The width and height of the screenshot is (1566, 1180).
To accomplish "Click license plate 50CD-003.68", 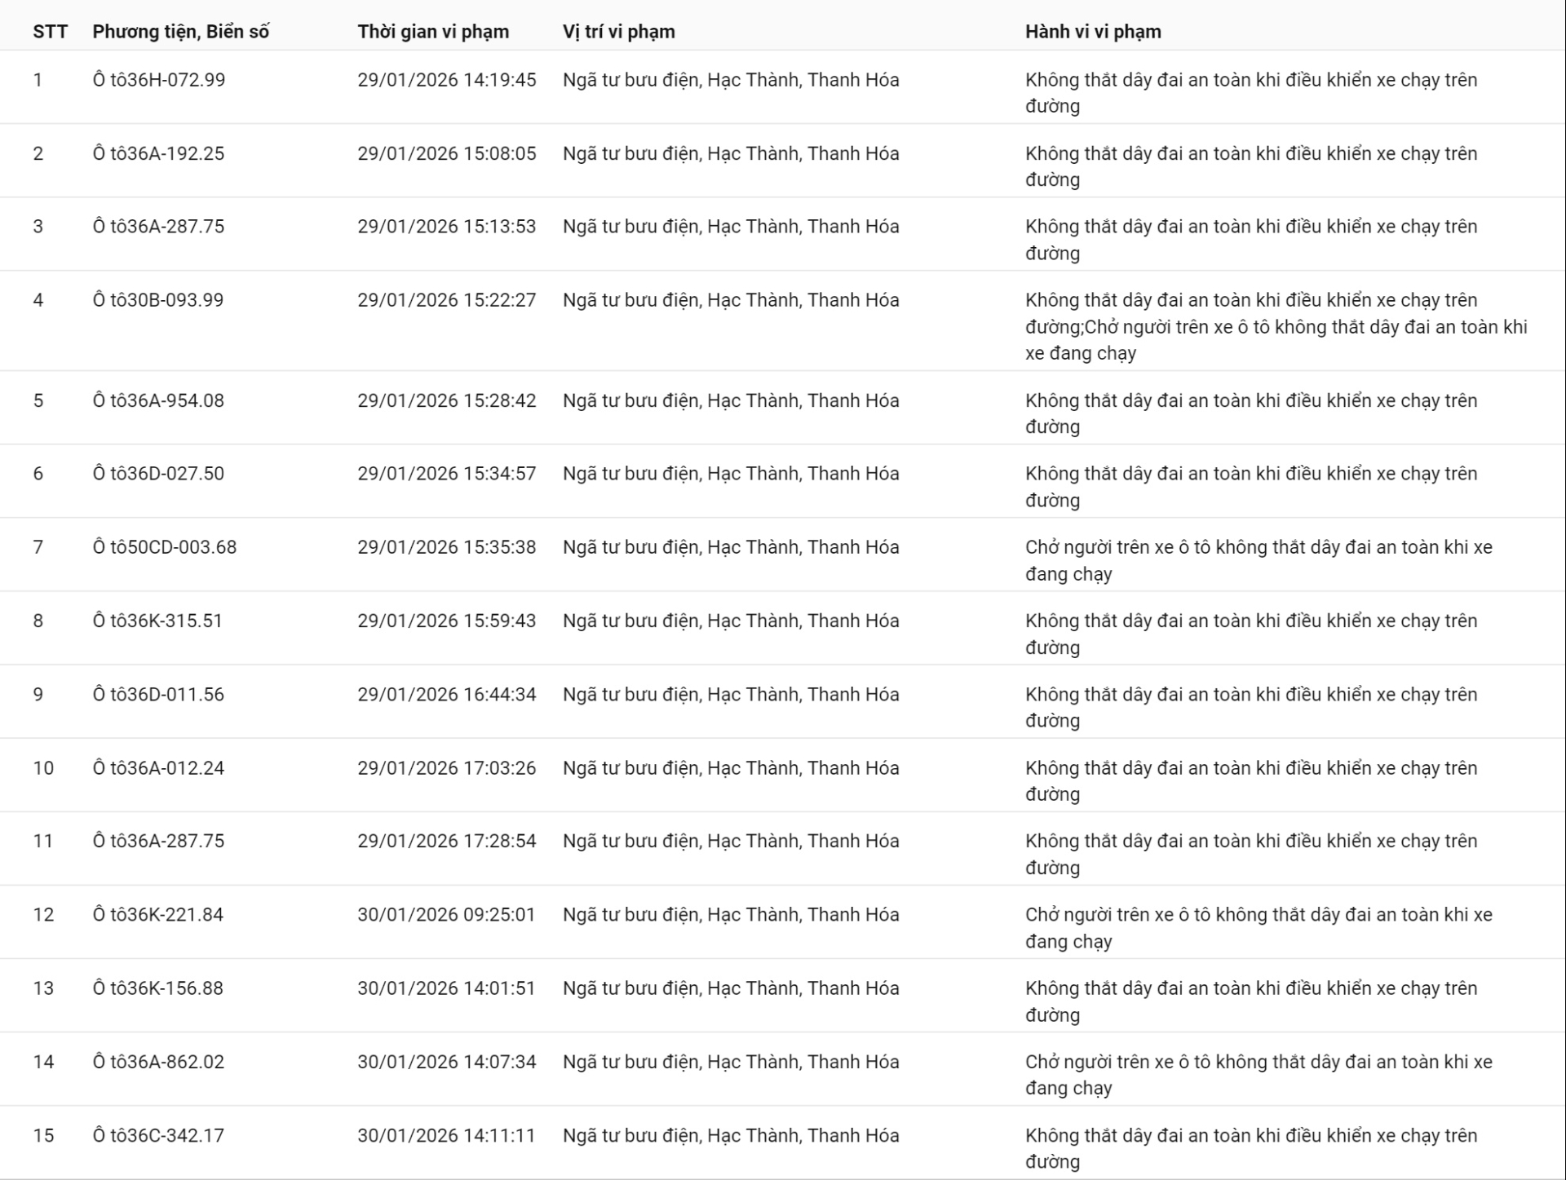I will click(165, 547).
